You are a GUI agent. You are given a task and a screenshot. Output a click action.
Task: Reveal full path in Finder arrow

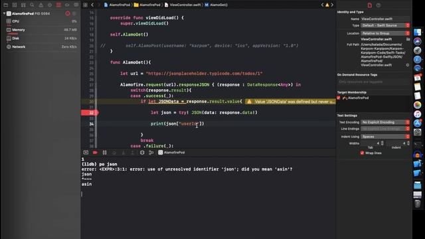[408, 65]
